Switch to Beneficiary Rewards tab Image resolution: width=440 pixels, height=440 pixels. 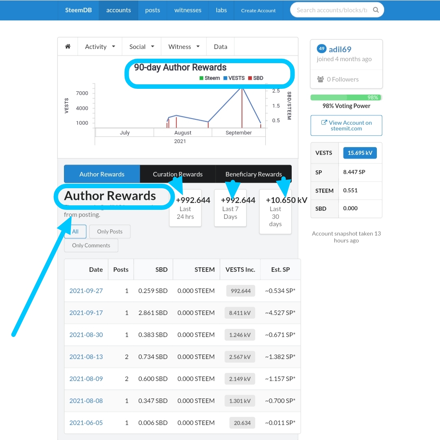click(x=254, y=174)
